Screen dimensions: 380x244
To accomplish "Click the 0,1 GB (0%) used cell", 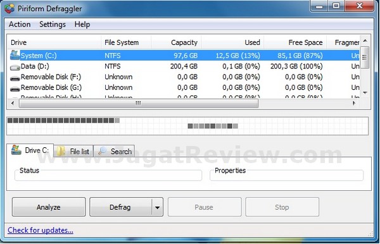I will [241, 66].
